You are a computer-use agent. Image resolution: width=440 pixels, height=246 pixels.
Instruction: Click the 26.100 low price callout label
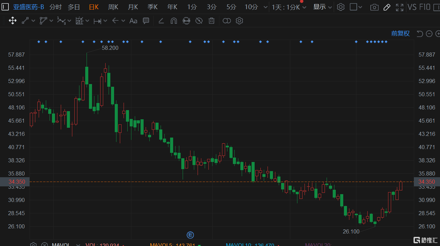(x=351, y=232)
